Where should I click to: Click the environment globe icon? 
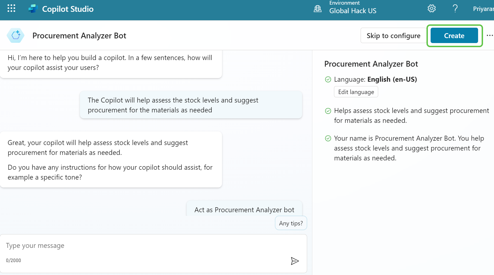pyautogui.click(x=318, y=9)
